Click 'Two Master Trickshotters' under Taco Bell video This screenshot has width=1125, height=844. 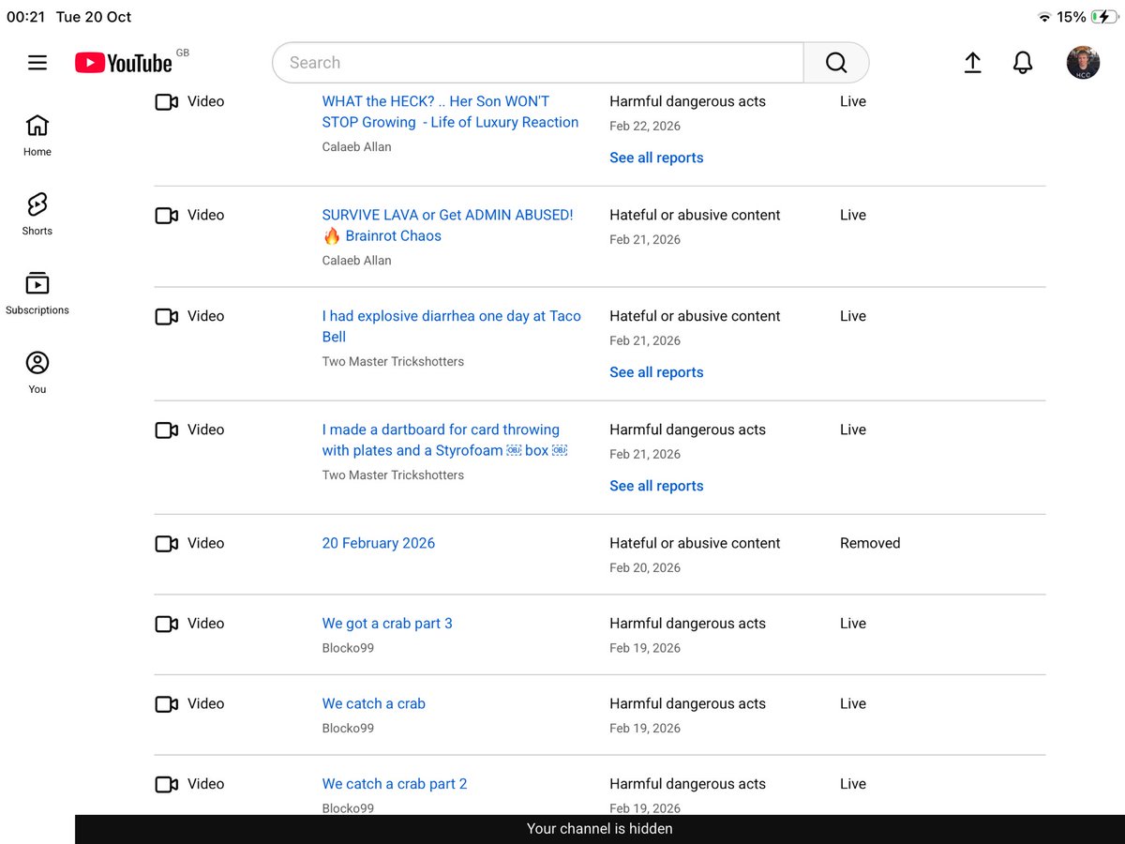393,362
